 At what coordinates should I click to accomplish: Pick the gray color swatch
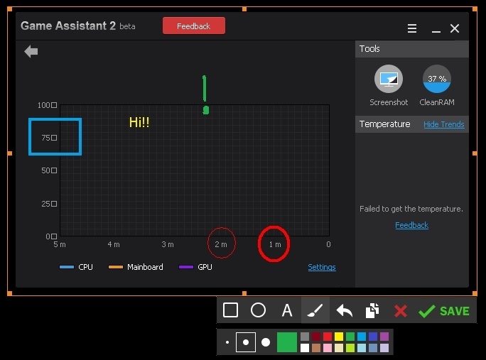(x=305, y=337)
